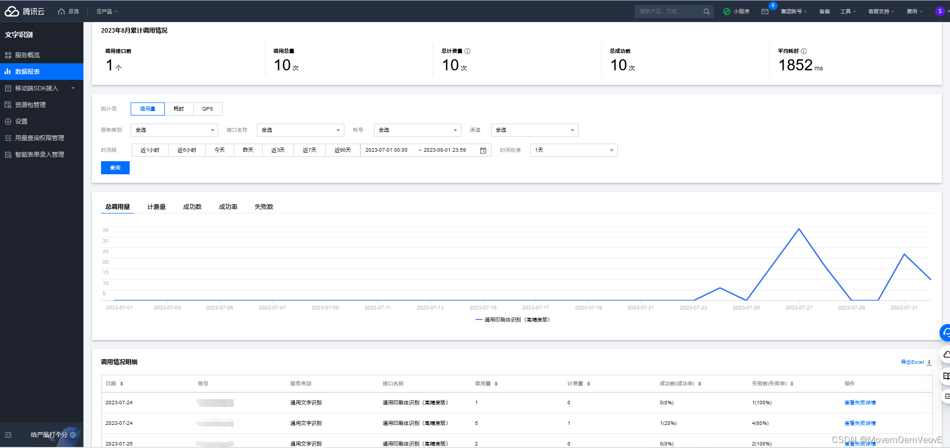Click the info icon beside 总计费量
Viewport: 950px width, 448px height.
(467, 51)
